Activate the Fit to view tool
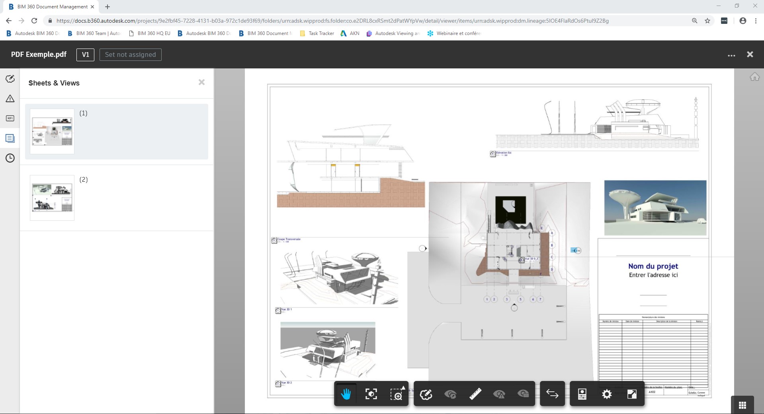Image resolution: width=764 pixels, height=414 pixels. [371, 394]
